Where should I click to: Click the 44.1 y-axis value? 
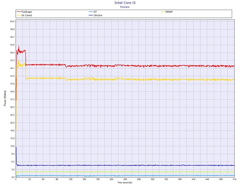pyautogui.click(x=12, y=68)
